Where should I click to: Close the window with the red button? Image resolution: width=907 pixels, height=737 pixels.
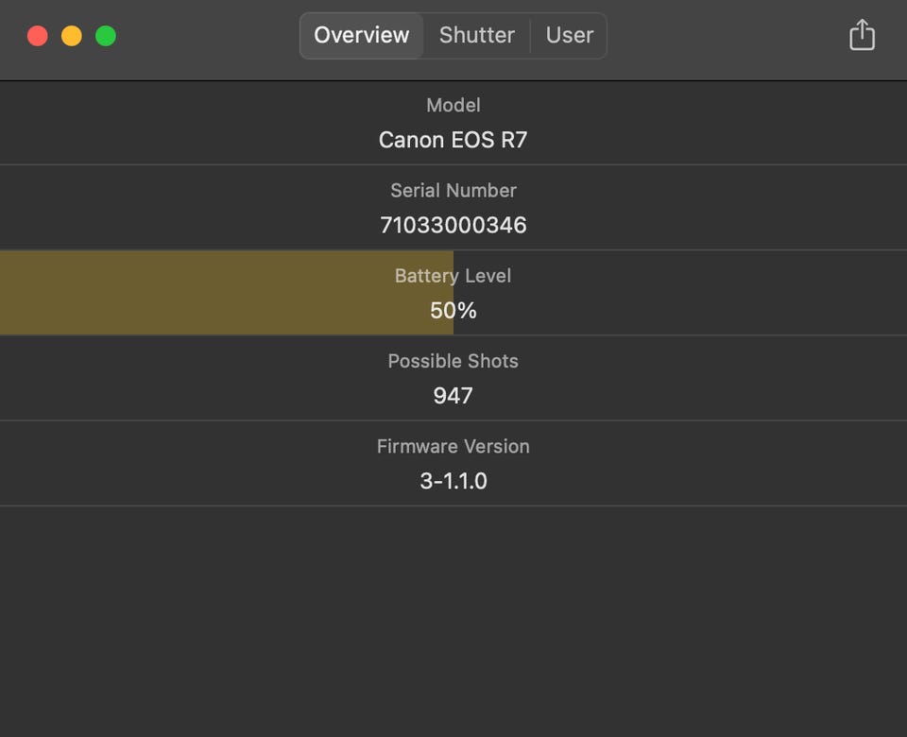point(38,36)
